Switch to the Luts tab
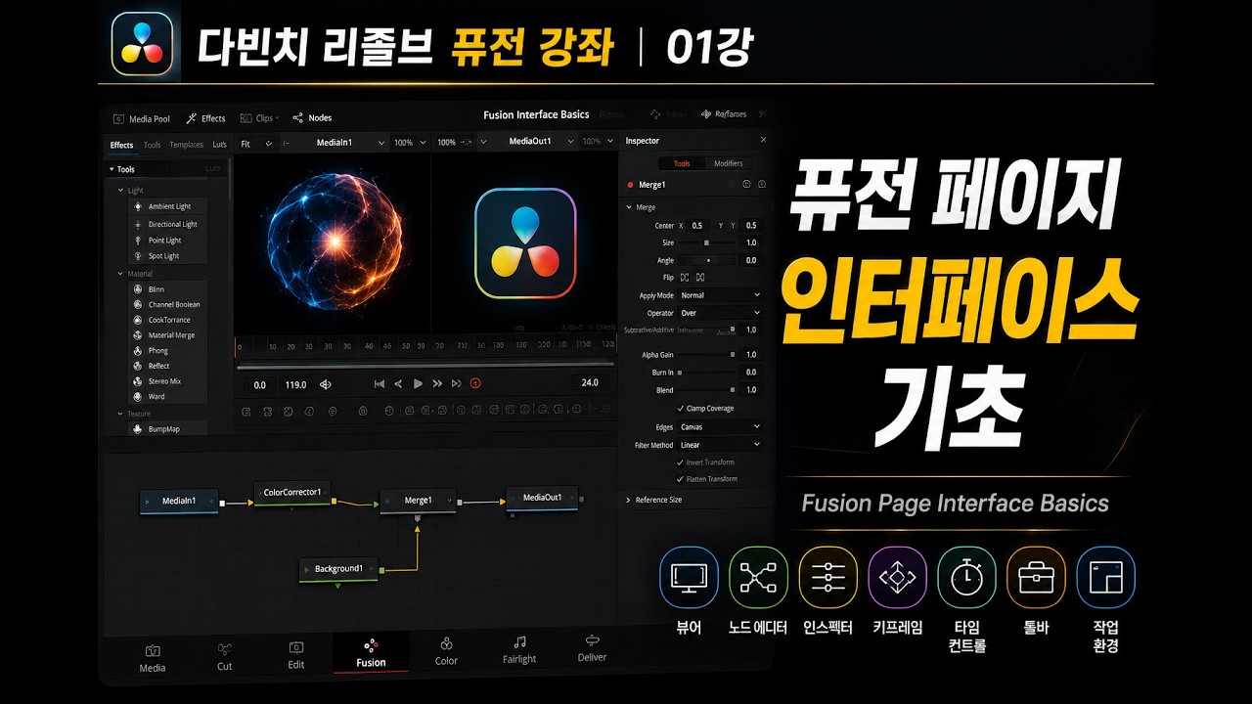Screen dimensions: 1252x704 (x=219, y=145)
